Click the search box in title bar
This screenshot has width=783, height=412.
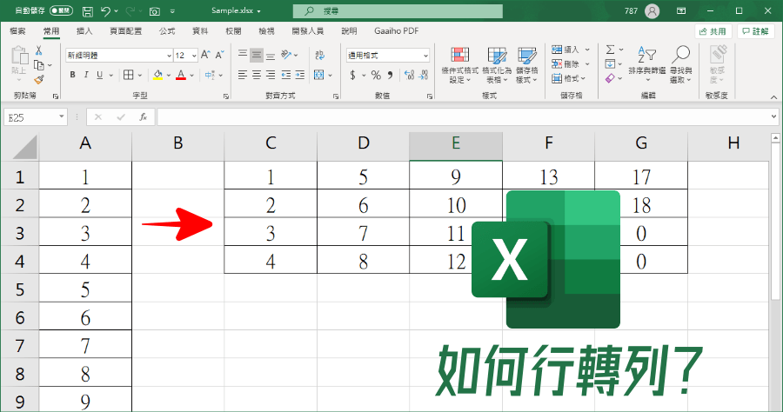tap(398, 11)
